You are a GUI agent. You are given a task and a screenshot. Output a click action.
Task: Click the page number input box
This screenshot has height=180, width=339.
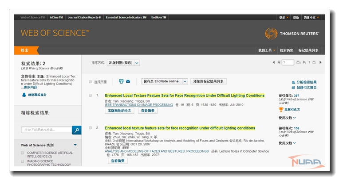288,62
